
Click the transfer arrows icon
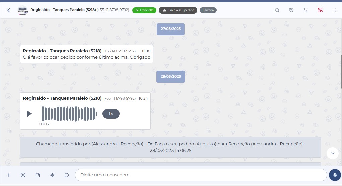(306, 10)
